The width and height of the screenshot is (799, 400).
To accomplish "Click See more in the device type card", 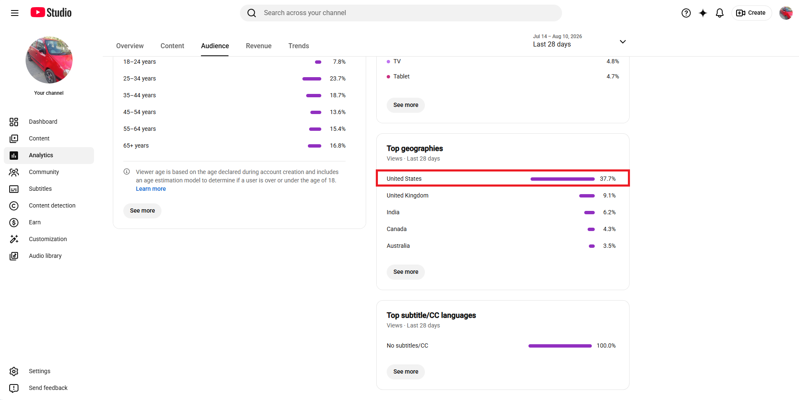I will click(x=406, y=105).
